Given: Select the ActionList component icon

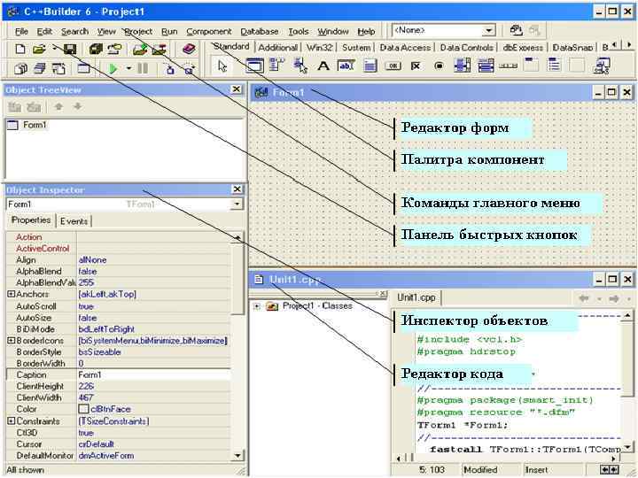Looking at the screenshot, I should point(602,66).
